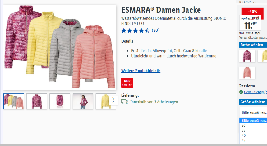The width and height of the screenshot is (267, 146).
Task: Click the next thumbnails chevron arrow
Action: point(113,100)
